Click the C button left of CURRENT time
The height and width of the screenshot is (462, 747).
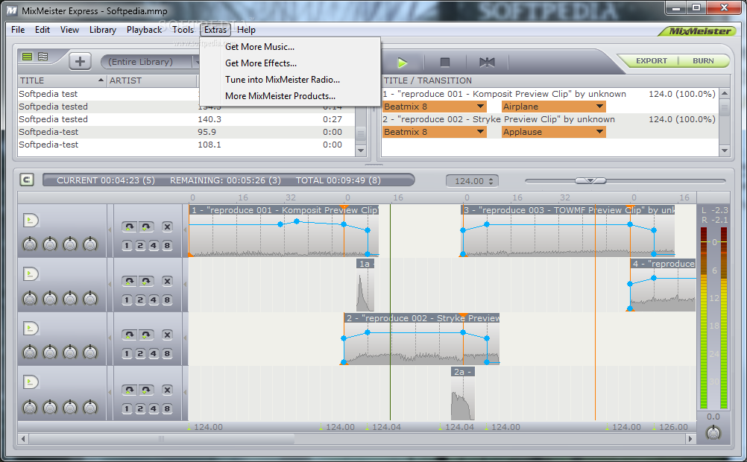coord(27,180)
